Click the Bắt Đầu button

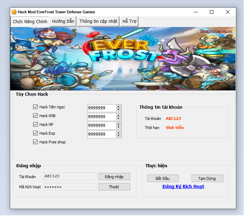163,178
